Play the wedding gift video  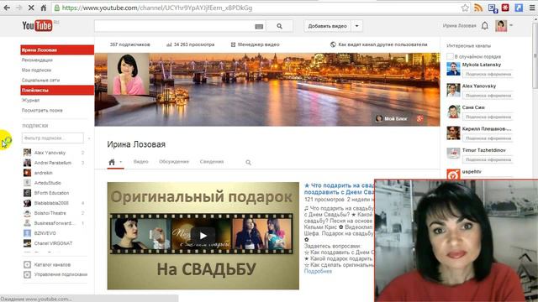pos(203,236)
